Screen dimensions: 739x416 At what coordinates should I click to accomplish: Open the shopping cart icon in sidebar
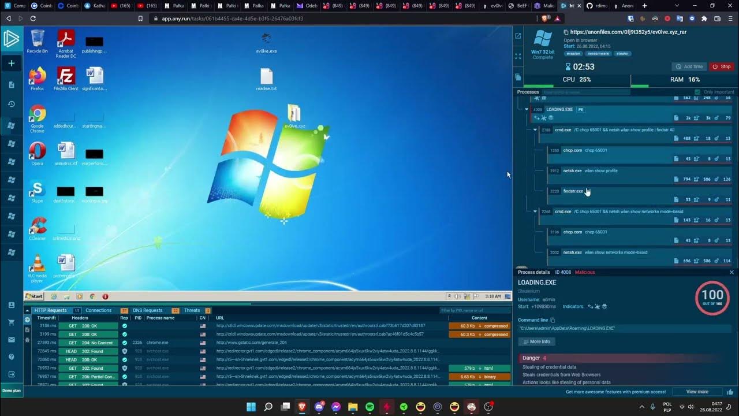point(11,322)
